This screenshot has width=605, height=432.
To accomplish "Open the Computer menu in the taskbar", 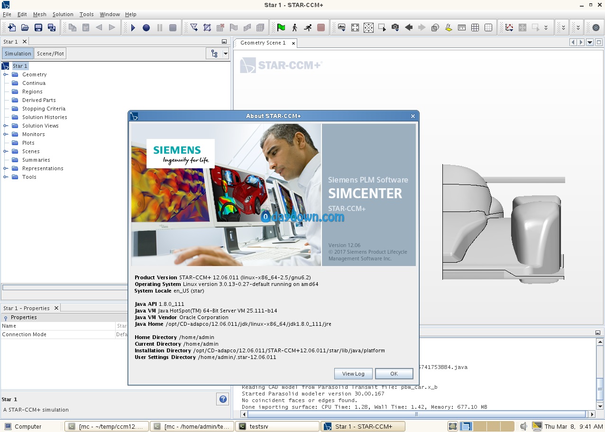I will [23, 426].
